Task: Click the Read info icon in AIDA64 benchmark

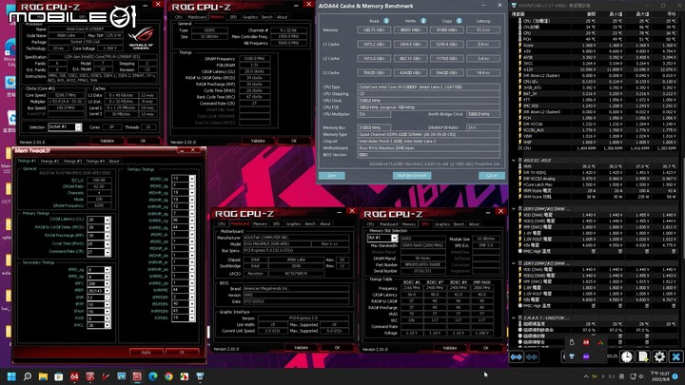Action: [386, 21]
